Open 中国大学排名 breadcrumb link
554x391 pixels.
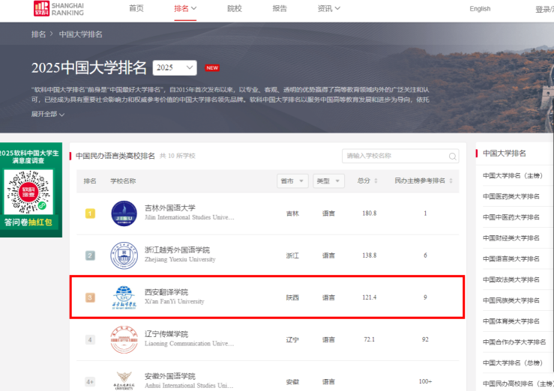pos(80,34)
